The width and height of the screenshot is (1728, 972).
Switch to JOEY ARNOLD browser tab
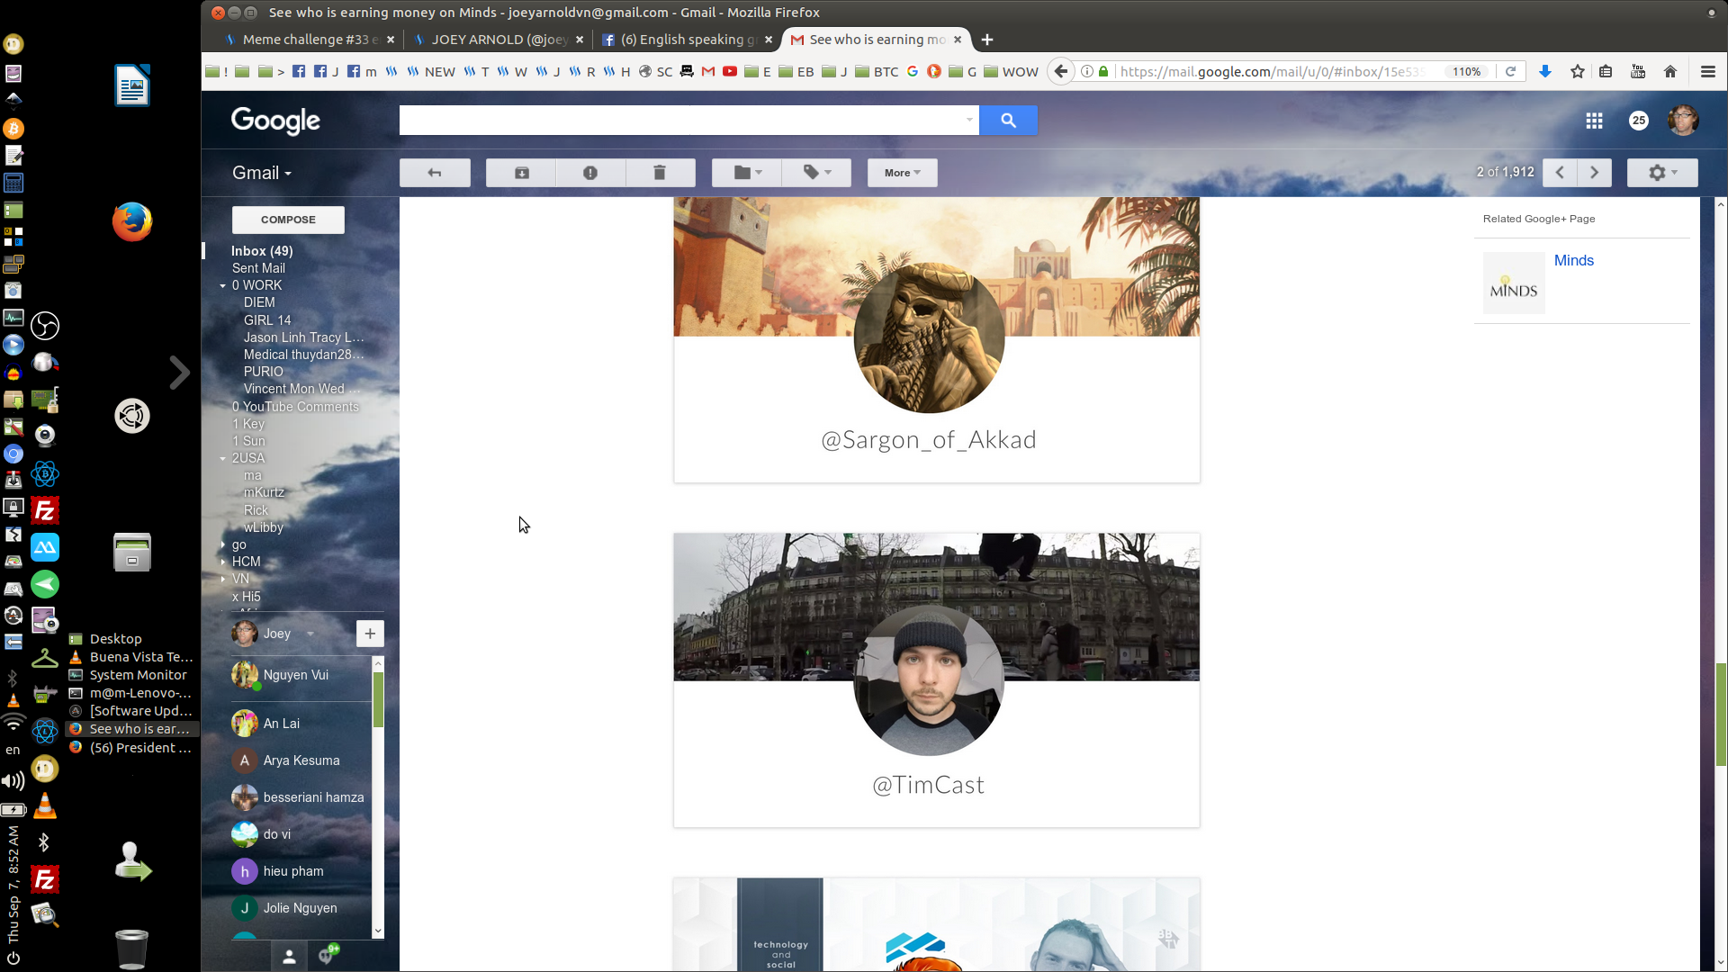[x=498, y=40]
